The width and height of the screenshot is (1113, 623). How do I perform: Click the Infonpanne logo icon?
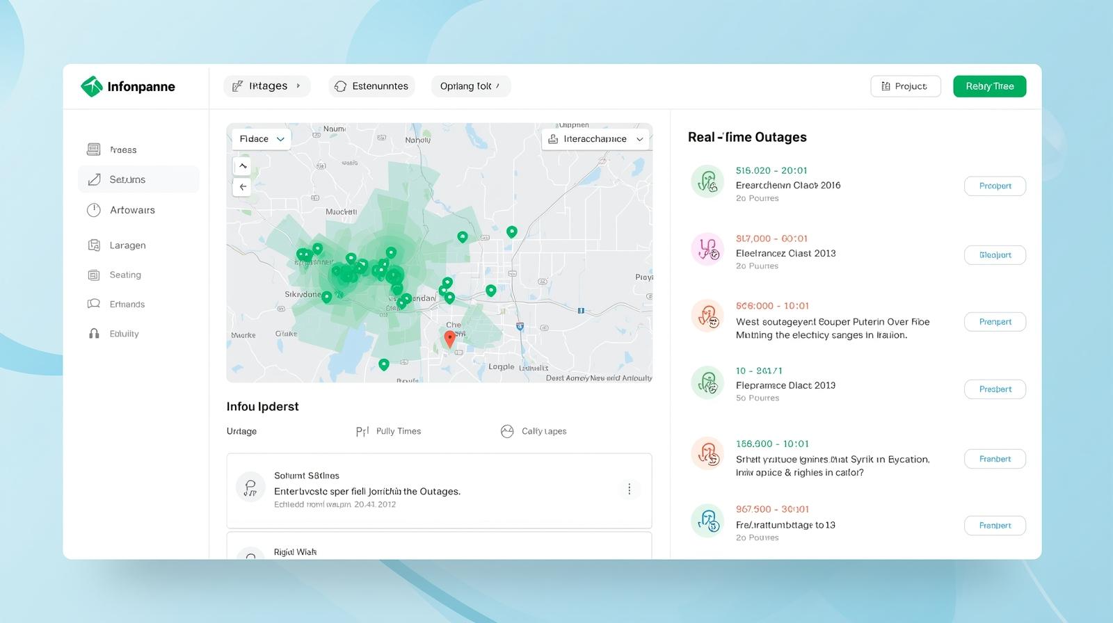click(92, 86)
